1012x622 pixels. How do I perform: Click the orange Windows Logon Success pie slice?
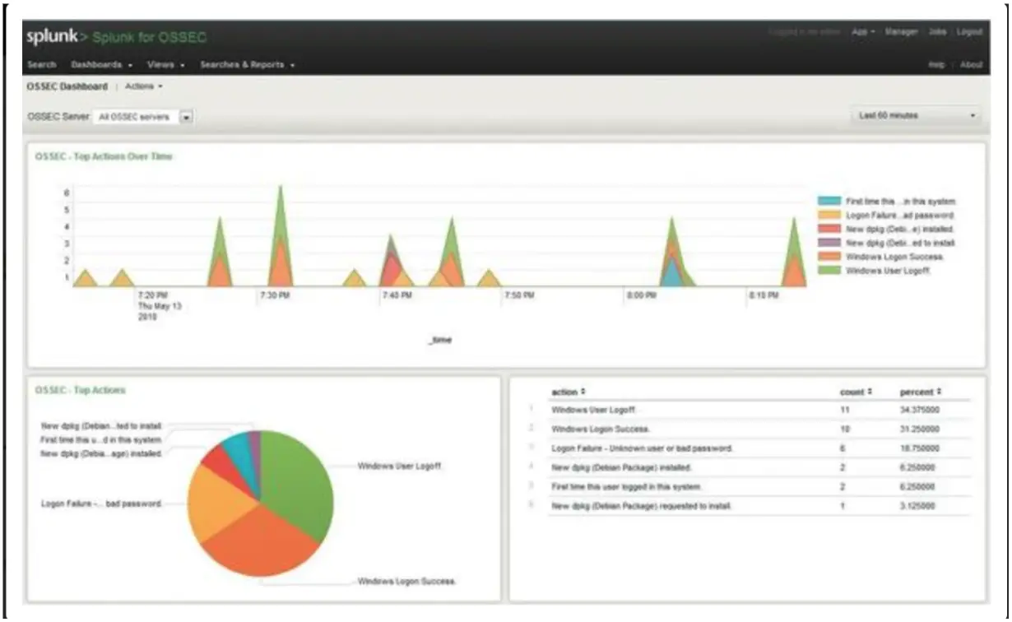(259, 543)
